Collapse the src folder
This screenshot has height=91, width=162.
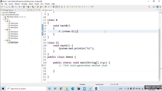(x=3, y=19)
